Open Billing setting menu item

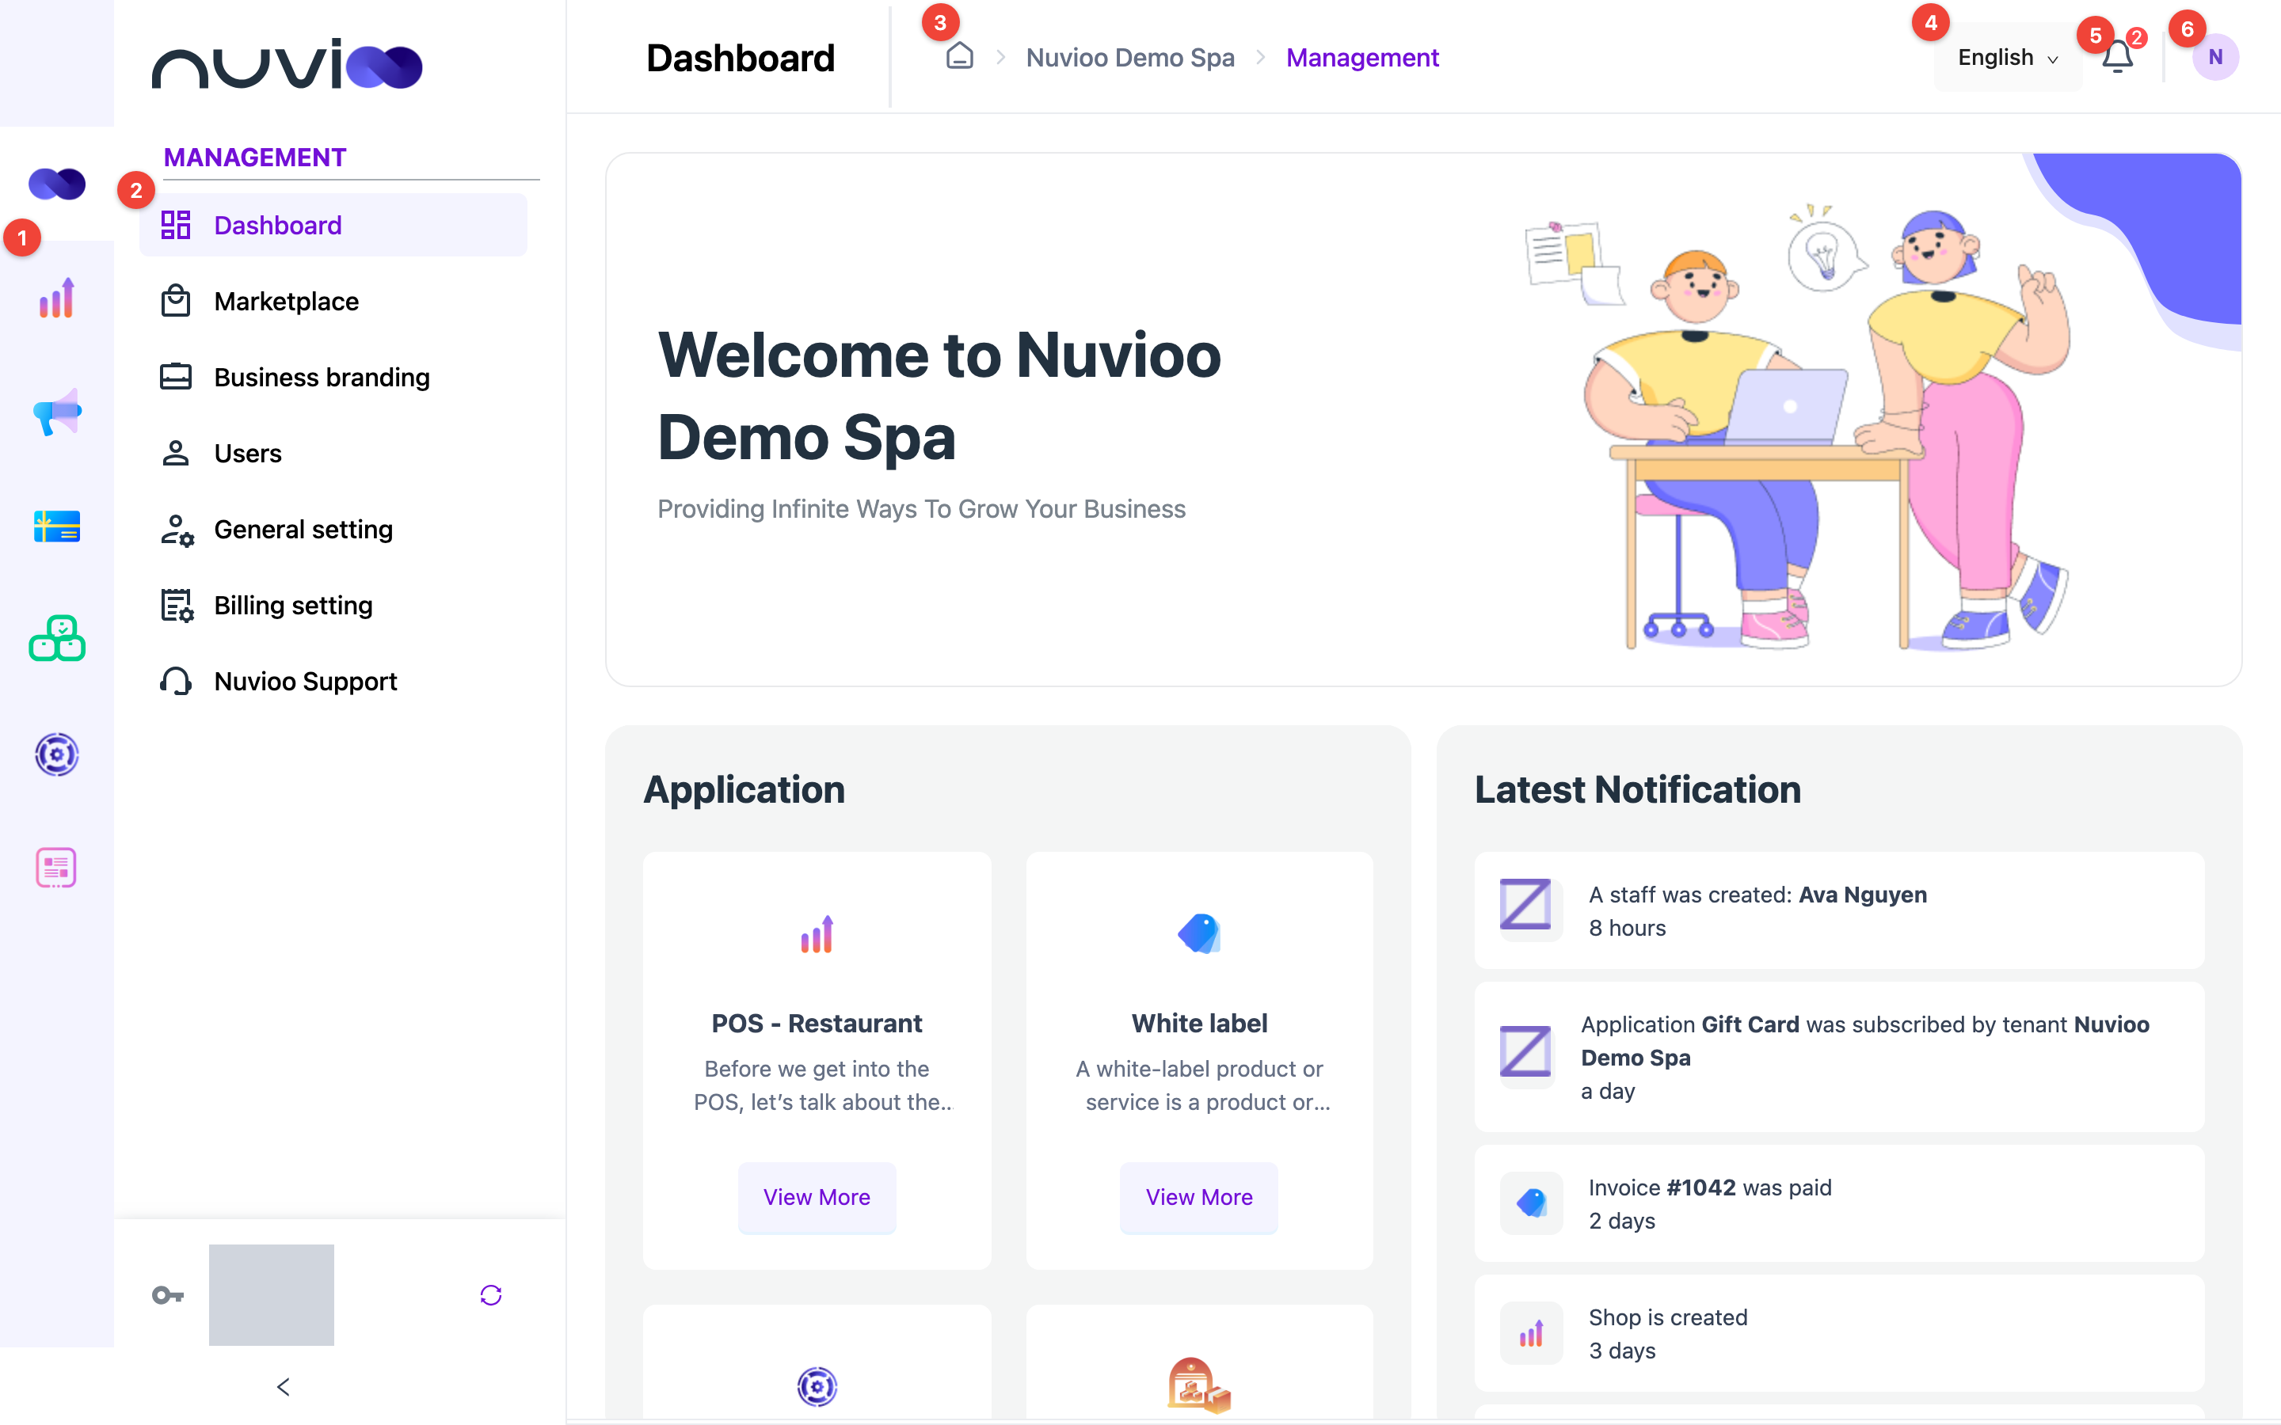(333, 605)
